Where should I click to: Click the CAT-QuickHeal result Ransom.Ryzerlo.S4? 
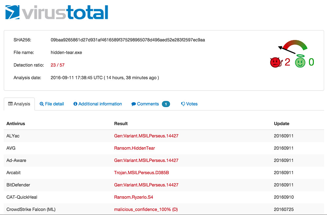pos(133,197)
